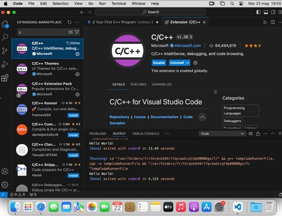Open gear for C/C++ list item
The image size is (282, 216).
pyautogui.click(x=77, y=54)
